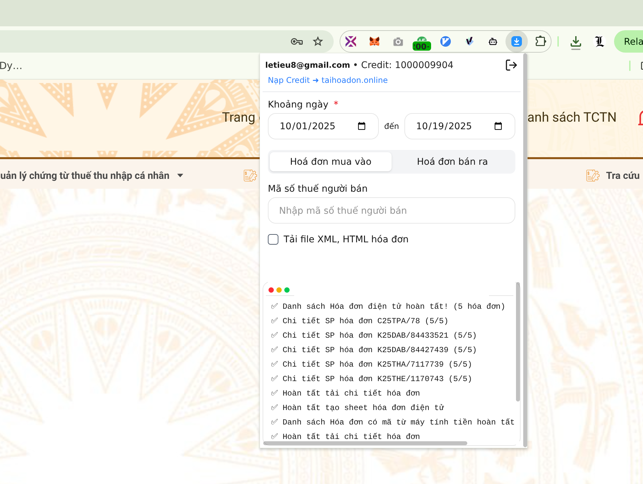
Task: Select log line for invoice K25DAB/84433521
Action: [373, 335]
